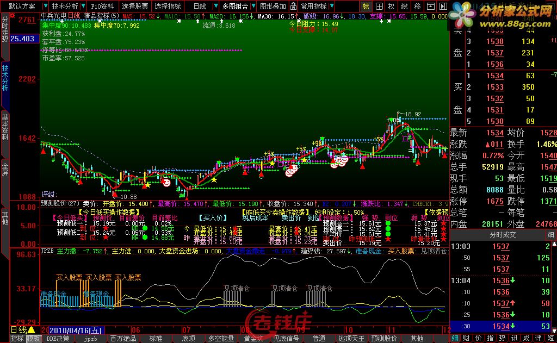The width and height of the screenshot is (557, 343).
Task: Click the 指 index tab in the quote panel
Action: click(x=491, y=339)
